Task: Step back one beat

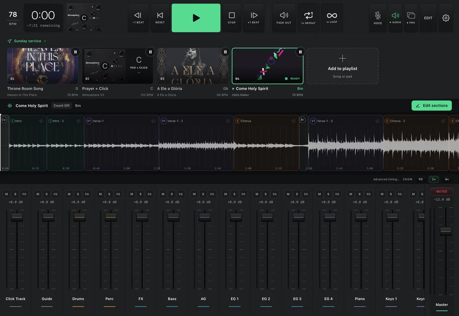Action: [138, 18]
